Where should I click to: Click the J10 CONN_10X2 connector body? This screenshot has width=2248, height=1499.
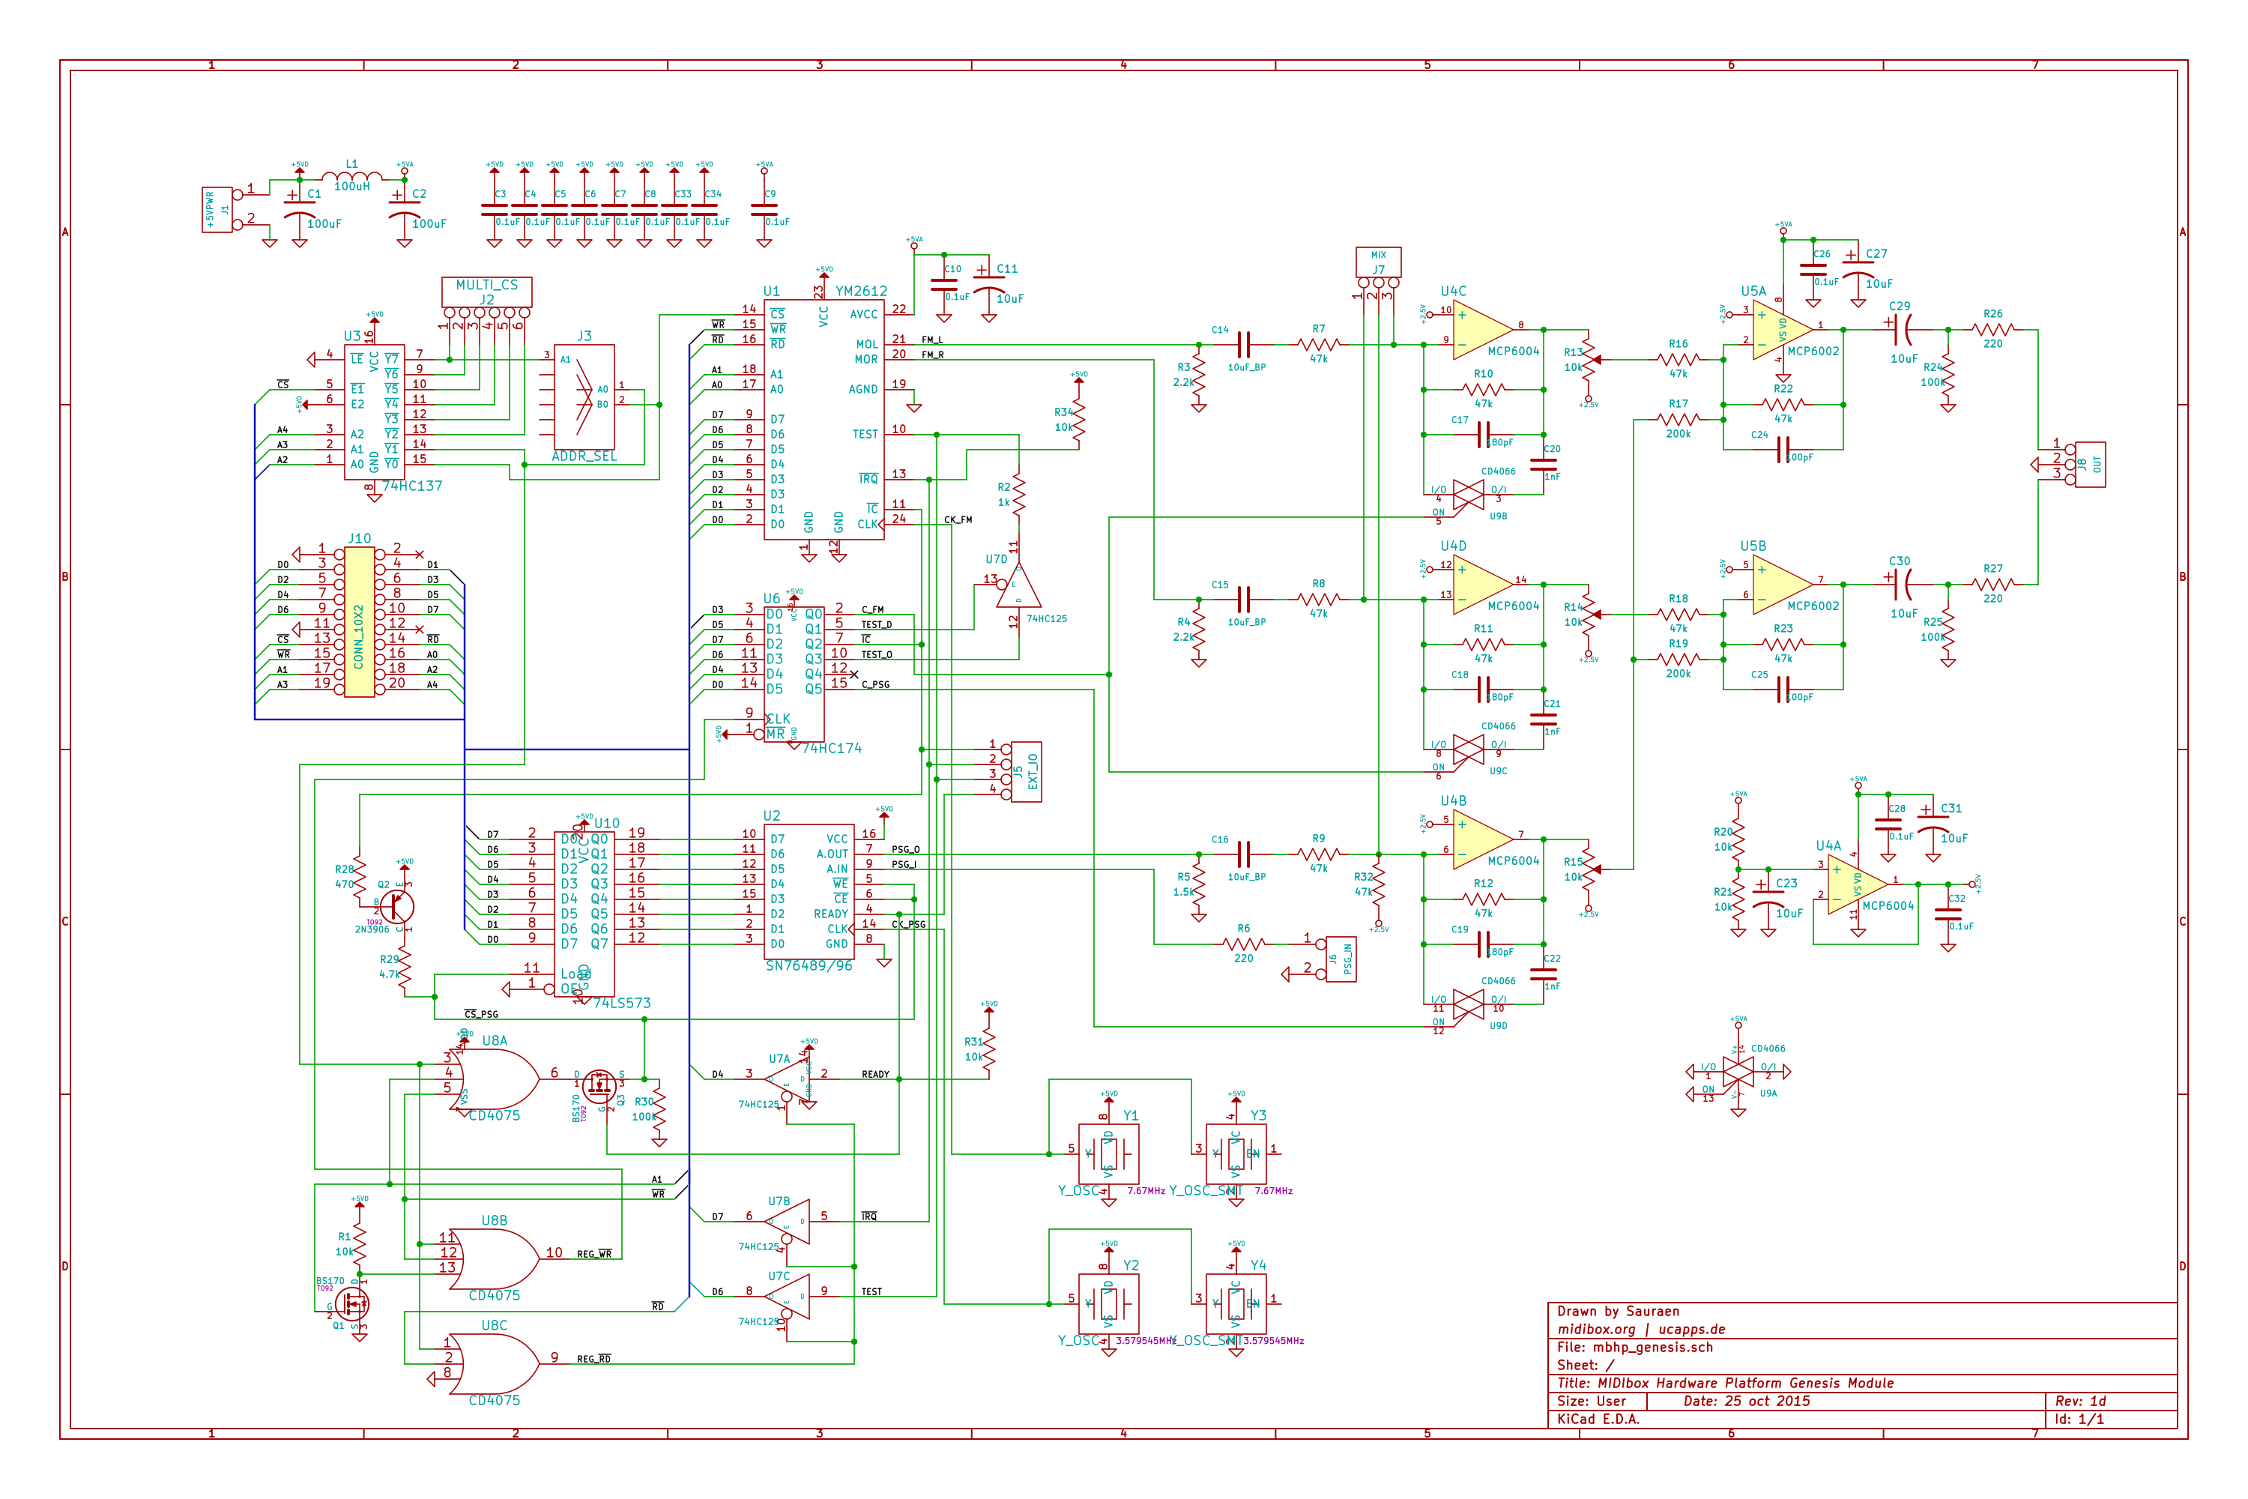click(x=360, y=621)
